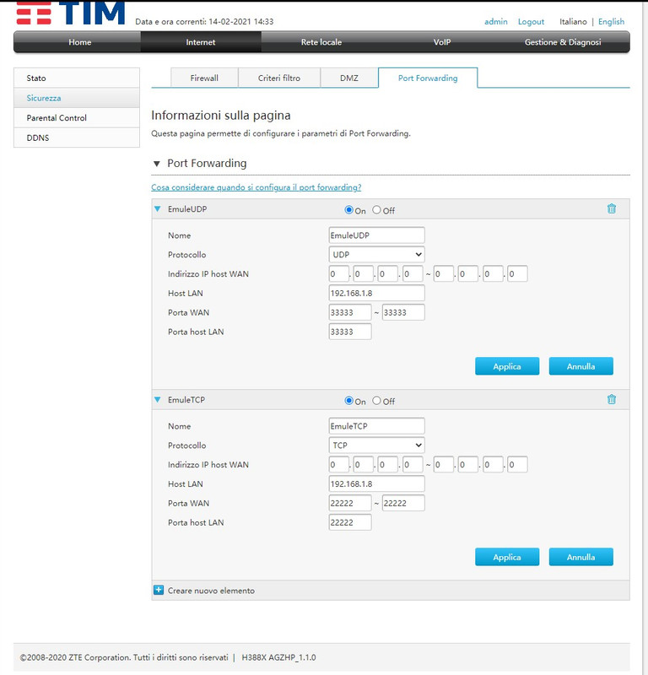Open the Gestione & Diagnosi menu
This screenshot has width=648, height=675.
pyautogui.click(x=563, y=42)
